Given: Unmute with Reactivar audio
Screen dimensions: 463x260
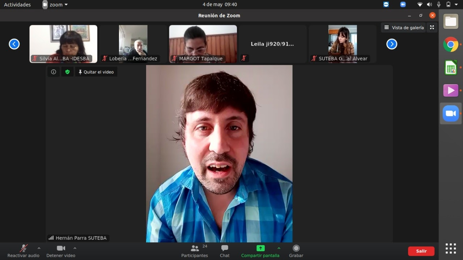Looking at the screenshot, I should (x=24, y=251).
